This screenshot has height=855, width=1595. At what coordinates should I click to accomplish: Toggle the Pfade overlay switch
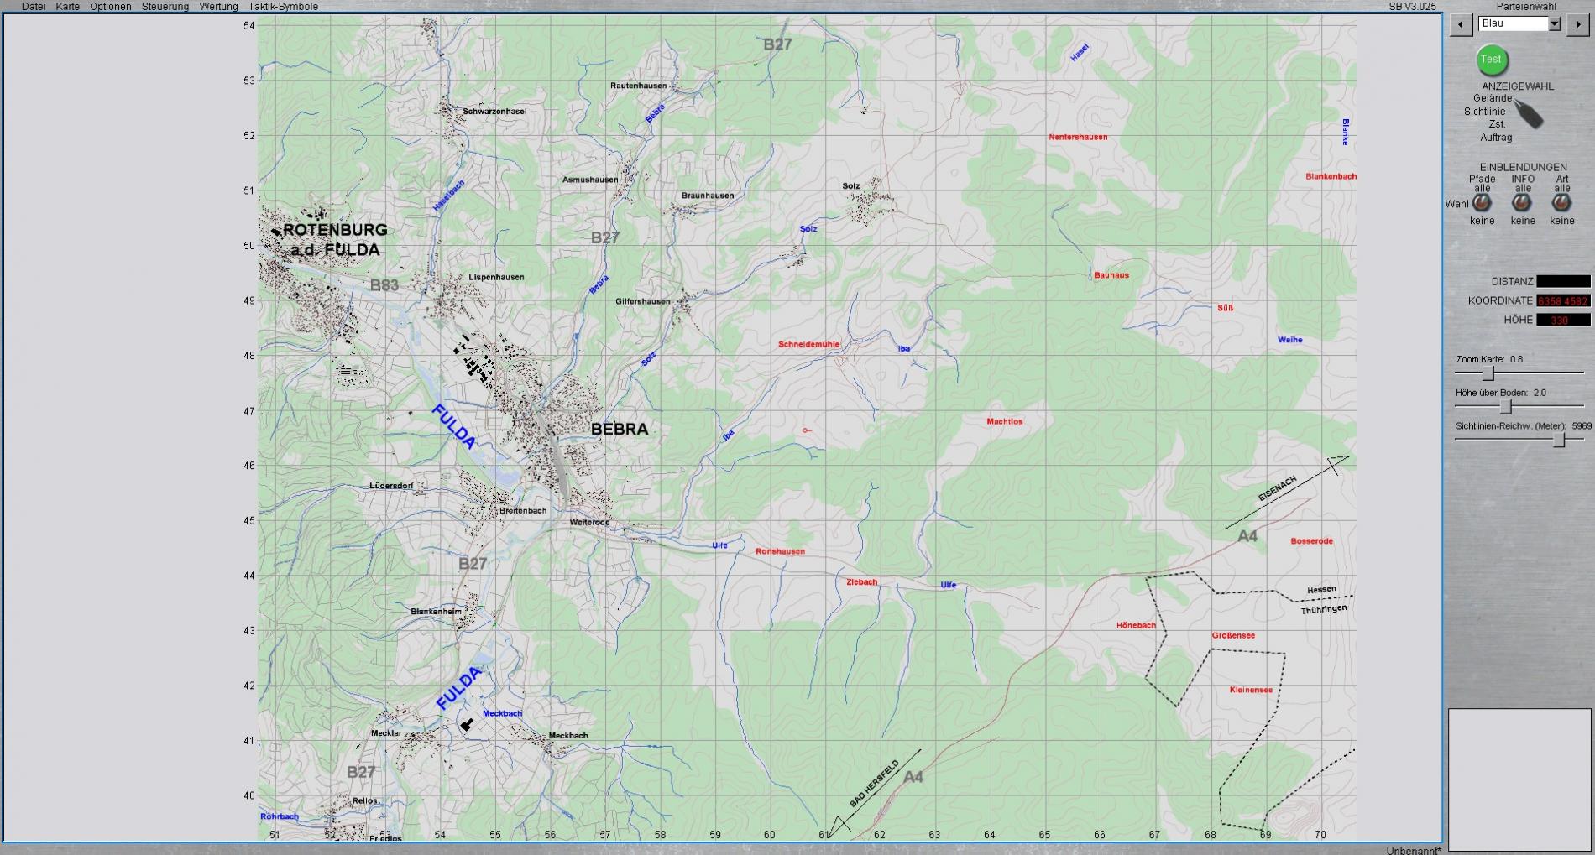[x=1482, y=203]
